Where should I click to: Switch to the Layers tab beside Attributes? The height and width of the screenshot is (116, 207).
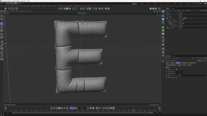click(x=174, y=56)
